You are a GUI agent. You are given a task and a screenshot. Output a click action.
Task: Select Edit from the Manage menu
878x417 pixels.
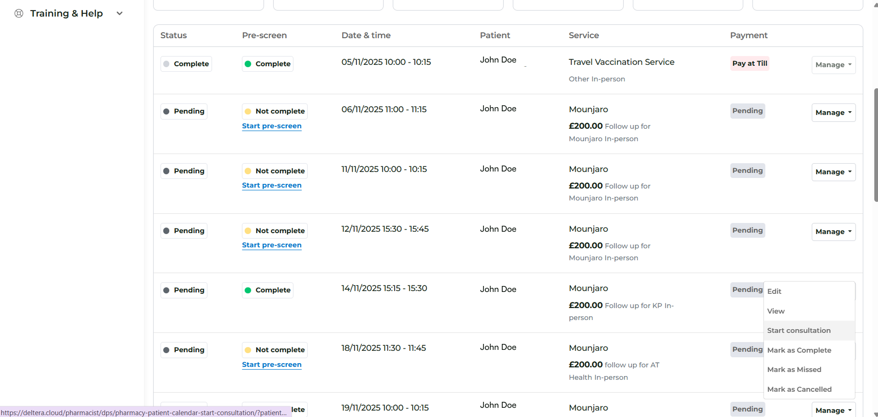tap(774, 291)
